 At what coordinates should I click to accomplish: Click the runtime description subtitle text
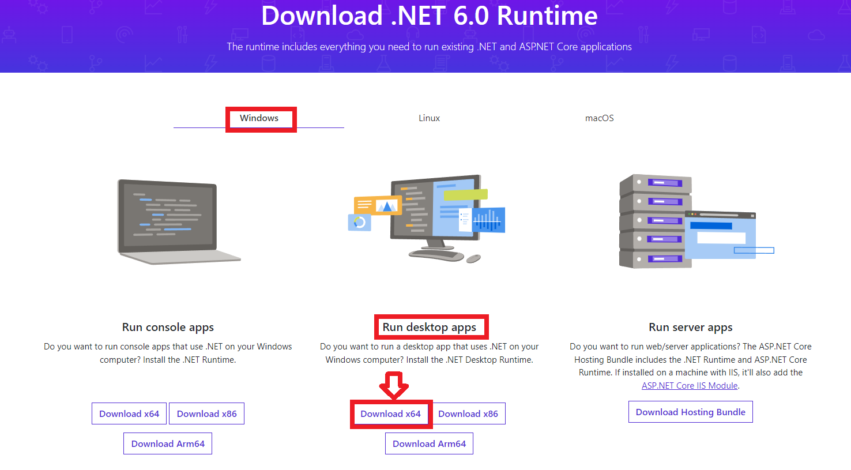(x=429, y=47)
